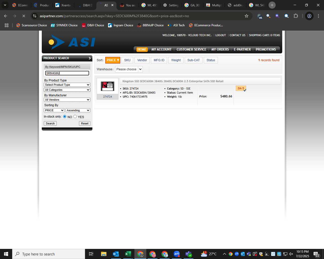Viewport: 324px width, 259px height.
Task: Sort results by Sub-CAT
Action: [194, 60]
